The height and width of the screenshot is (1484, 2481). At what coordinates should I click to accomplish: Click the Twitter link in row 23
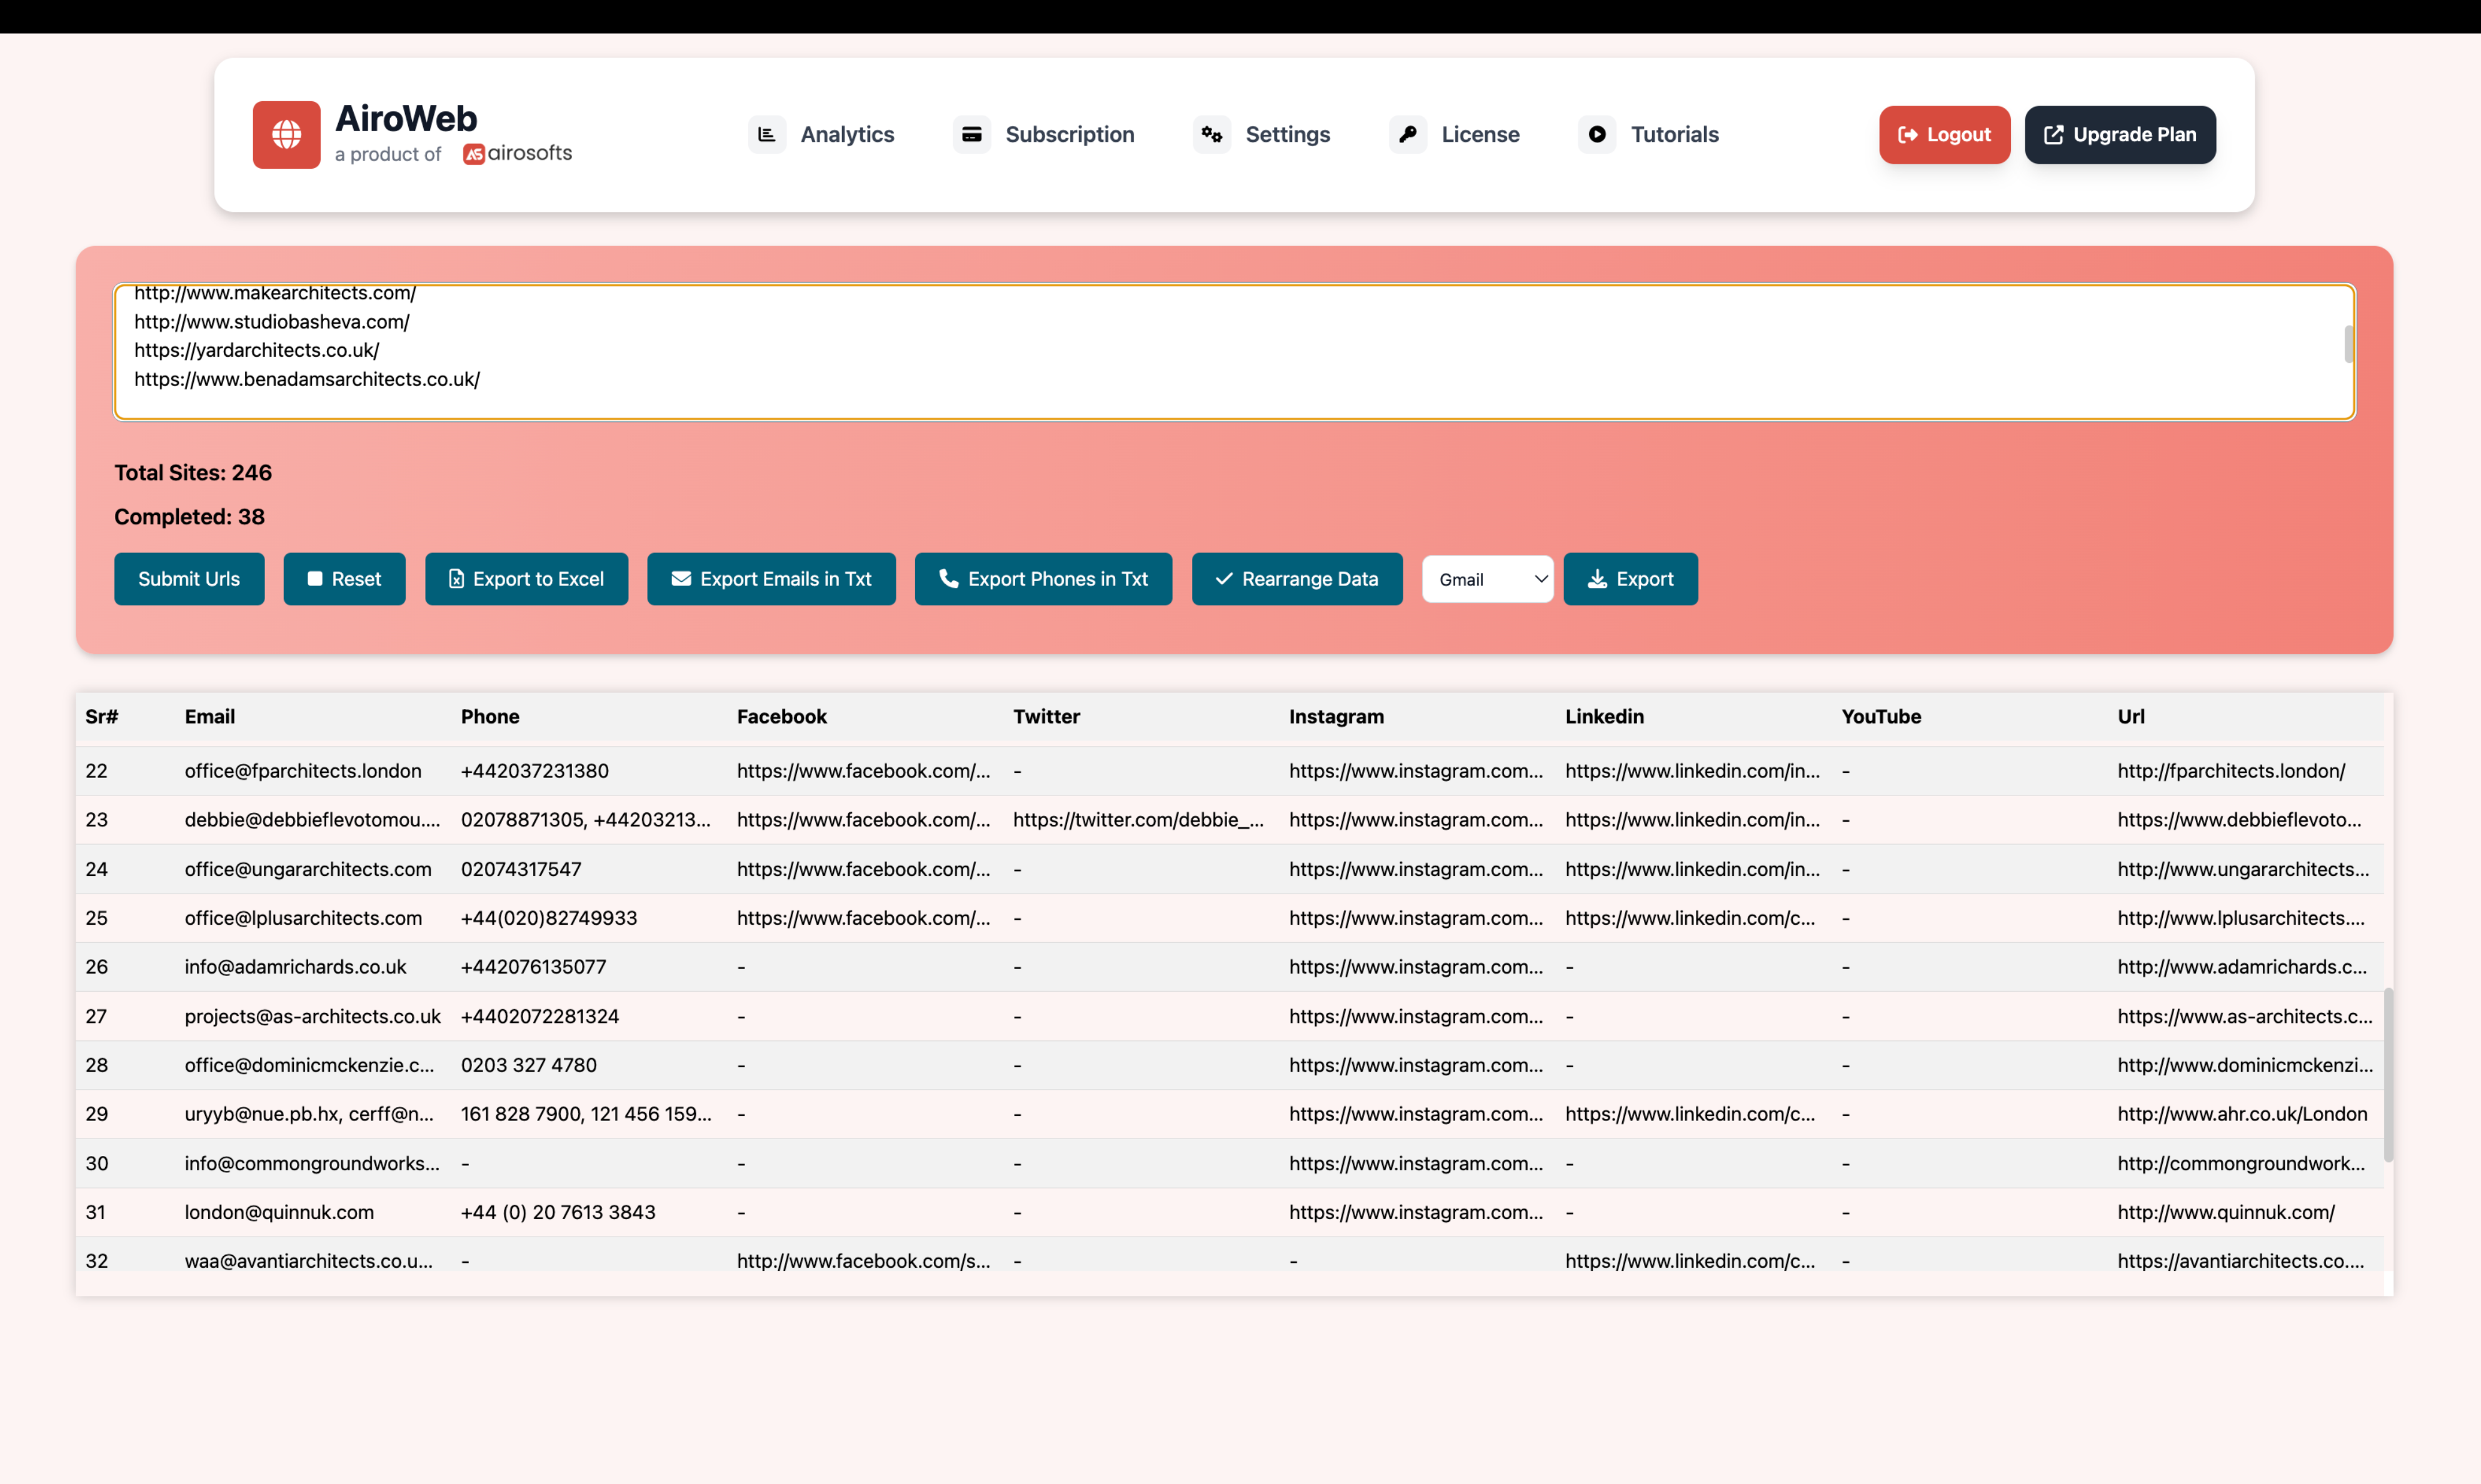coord(1138,820)
